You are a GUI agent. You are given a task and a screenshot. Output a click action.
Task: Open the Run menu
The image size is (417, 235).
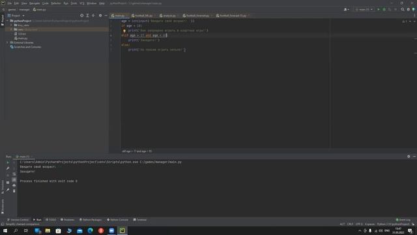click(x=66, y=3)
